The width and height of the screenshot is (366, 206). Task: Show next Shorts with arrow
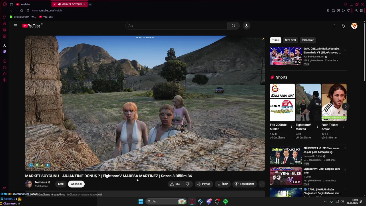[345, 106]
